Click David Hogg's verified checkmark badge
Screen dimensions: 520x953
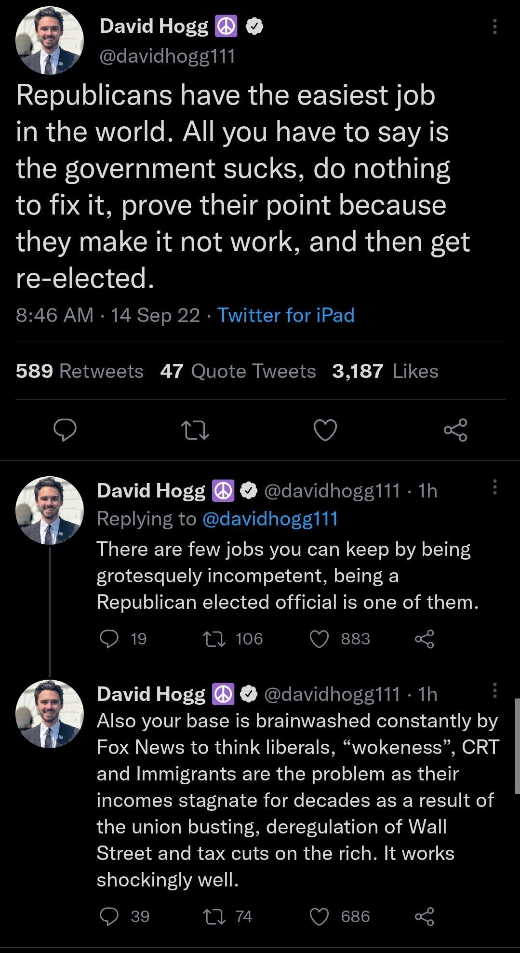click(253, 27)
